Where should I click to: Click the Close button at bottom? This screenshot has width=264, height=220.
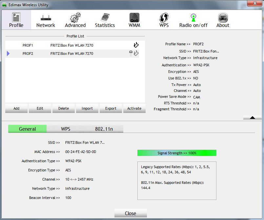click(131, 213)
